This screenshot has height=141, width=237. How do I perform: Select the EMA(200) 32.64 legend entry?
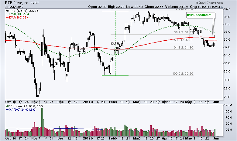coord(20,18)
